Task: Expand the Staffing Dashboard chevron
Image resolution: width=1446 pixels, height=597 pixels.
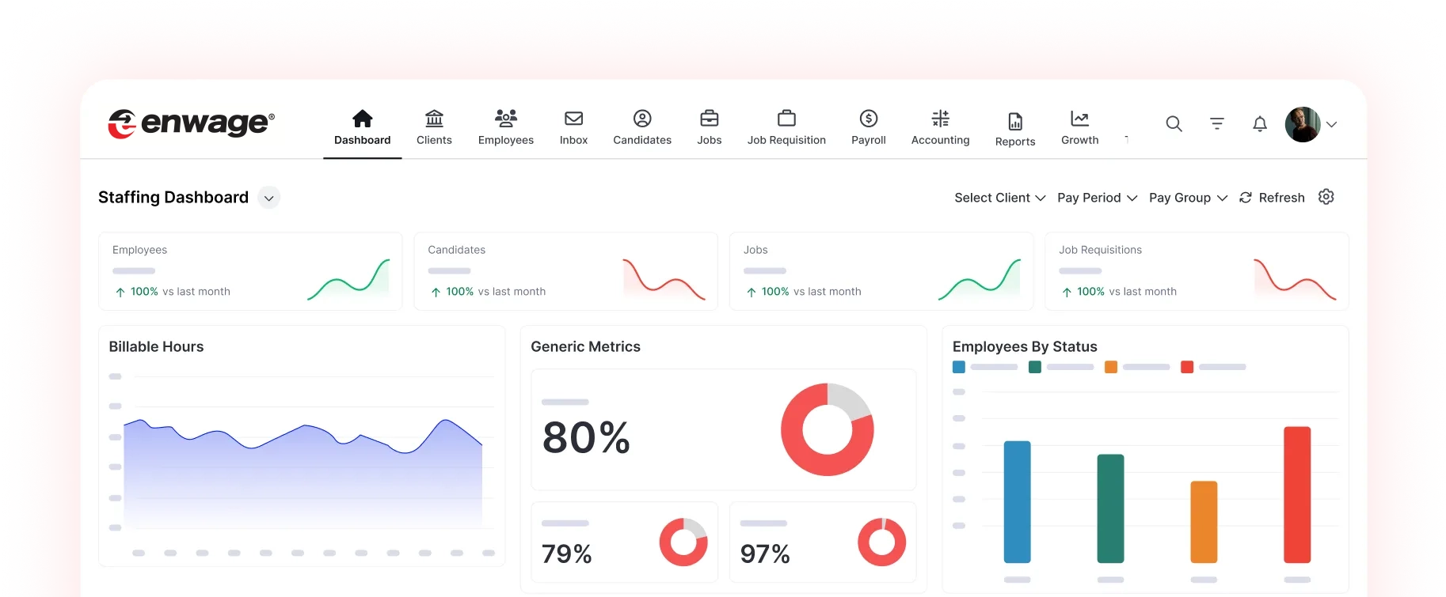Action: 269,198
